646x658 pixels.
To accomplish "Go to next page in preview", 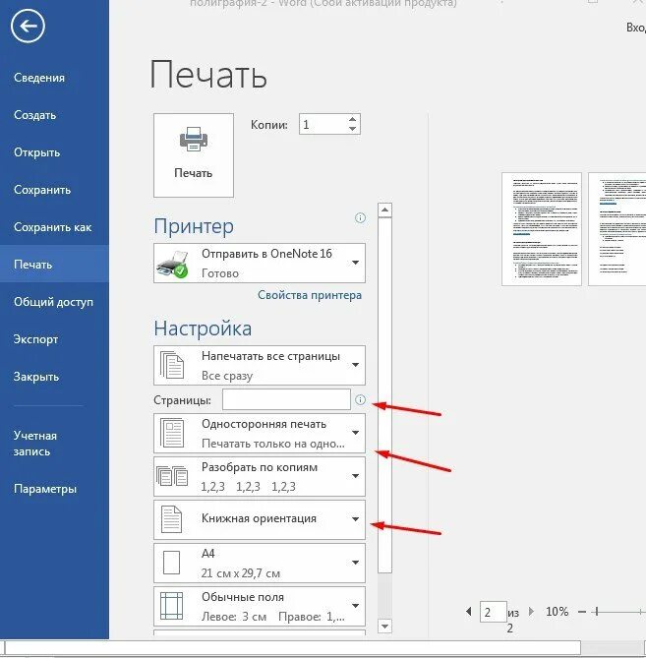I will [531, 612].
